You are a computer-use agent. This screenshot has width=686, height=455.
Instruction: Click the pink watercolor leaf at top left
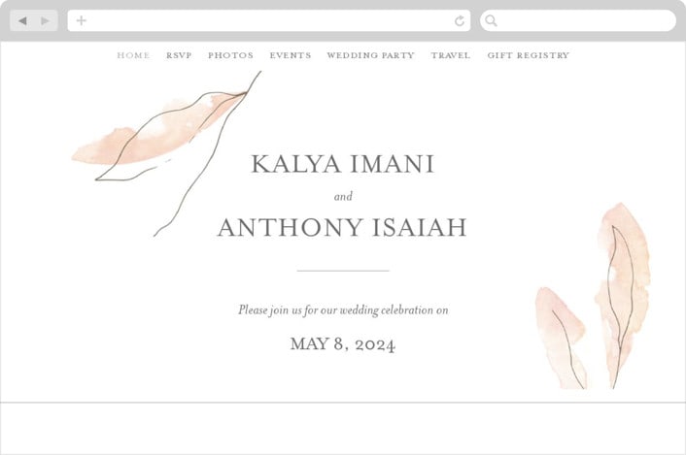[159, 131]
